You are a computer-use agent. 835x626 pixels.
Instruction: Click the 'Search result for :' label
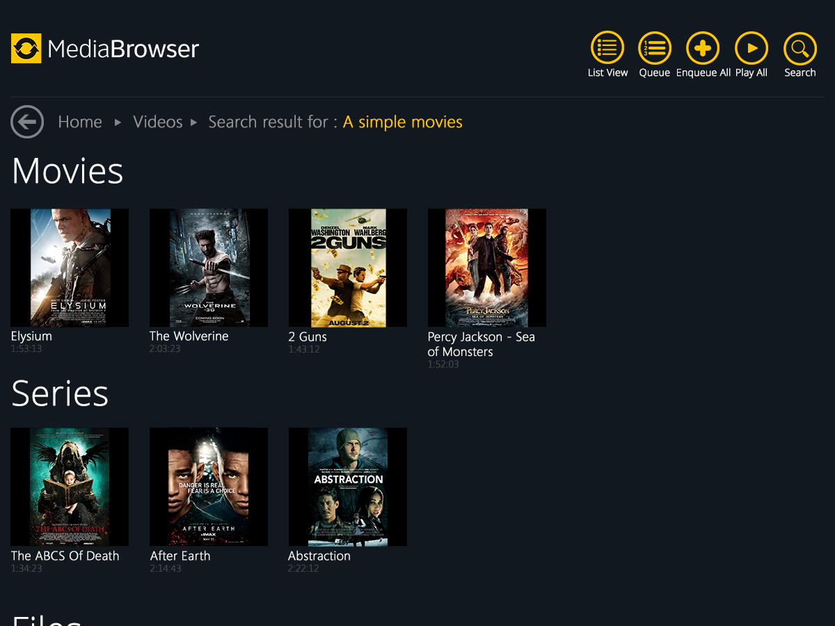[x=273, y=122]
